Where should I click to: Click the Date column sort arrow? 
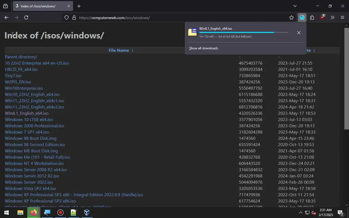[x=314, y=50]
